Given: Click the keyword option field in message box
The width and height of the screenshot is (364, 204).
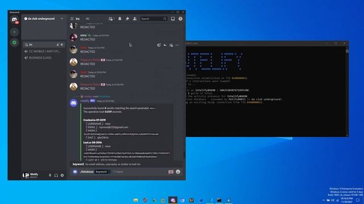Looking at the screenshot, I should click(102, 172).
